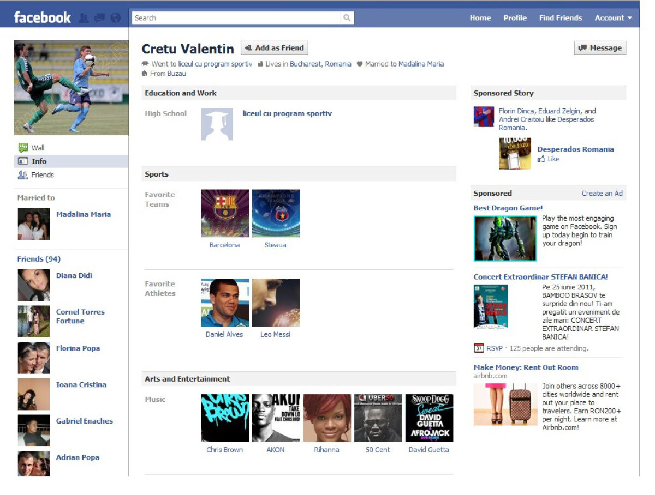Open the notifications globe icon
The width and height of the screenshot is (655, 495).
tap(115, 18)
